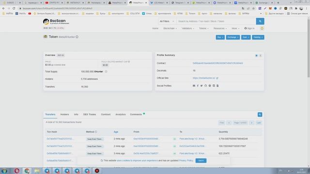Click the info icon beside Total Supply value
Screen dimensions: 310x174
point(106,72)
